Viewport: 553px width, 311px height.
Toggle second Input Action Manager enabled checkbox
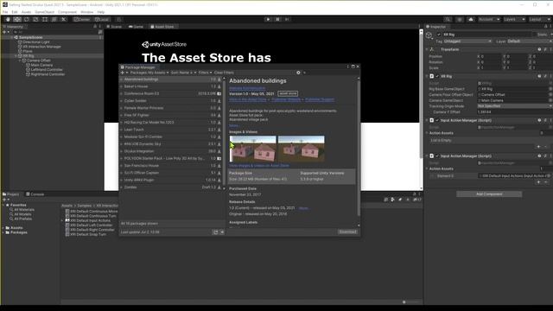pyautogui.click(x=437, y=155)
